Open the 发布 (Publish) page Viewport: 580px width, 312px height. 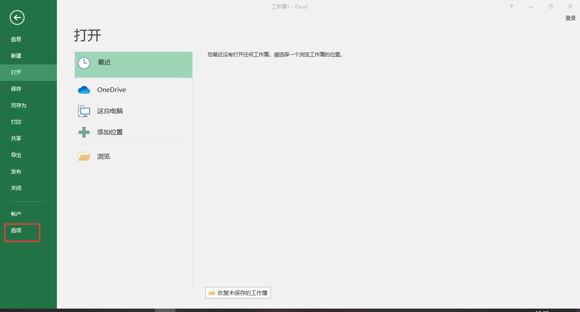pos(16,171)
